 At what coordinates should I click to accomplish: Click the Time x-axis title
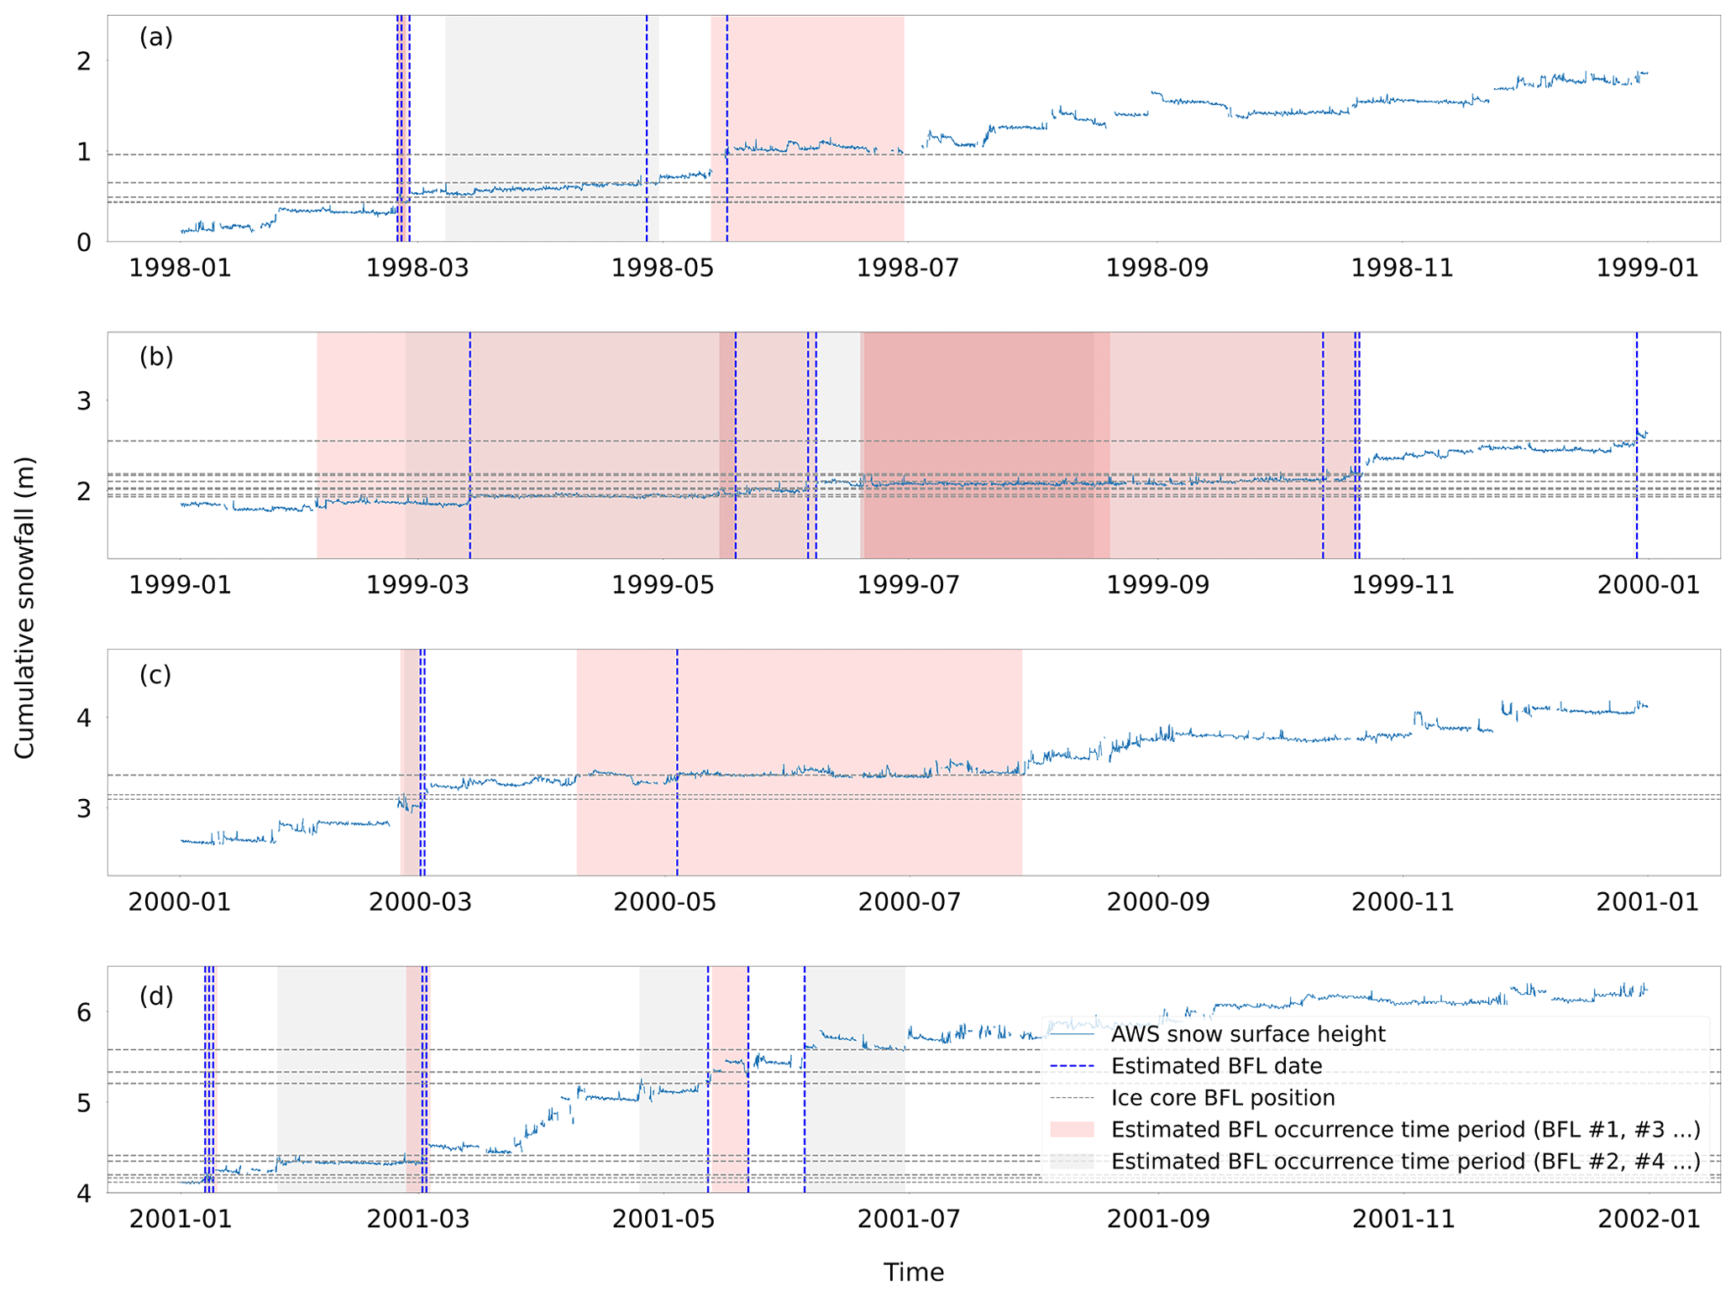click(913, 1272)
